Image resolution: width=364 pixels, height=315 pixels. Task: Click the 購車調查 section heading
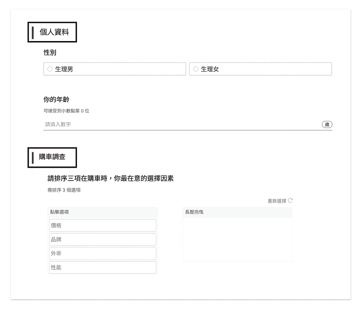(x=52, y=158)
